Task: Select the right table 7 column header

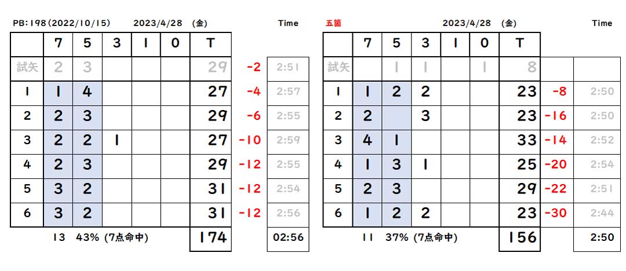Action: pos(367,44)
